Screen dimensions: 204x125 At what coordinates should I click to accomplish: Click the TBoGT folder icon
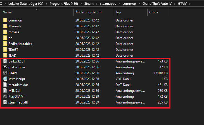5,50
